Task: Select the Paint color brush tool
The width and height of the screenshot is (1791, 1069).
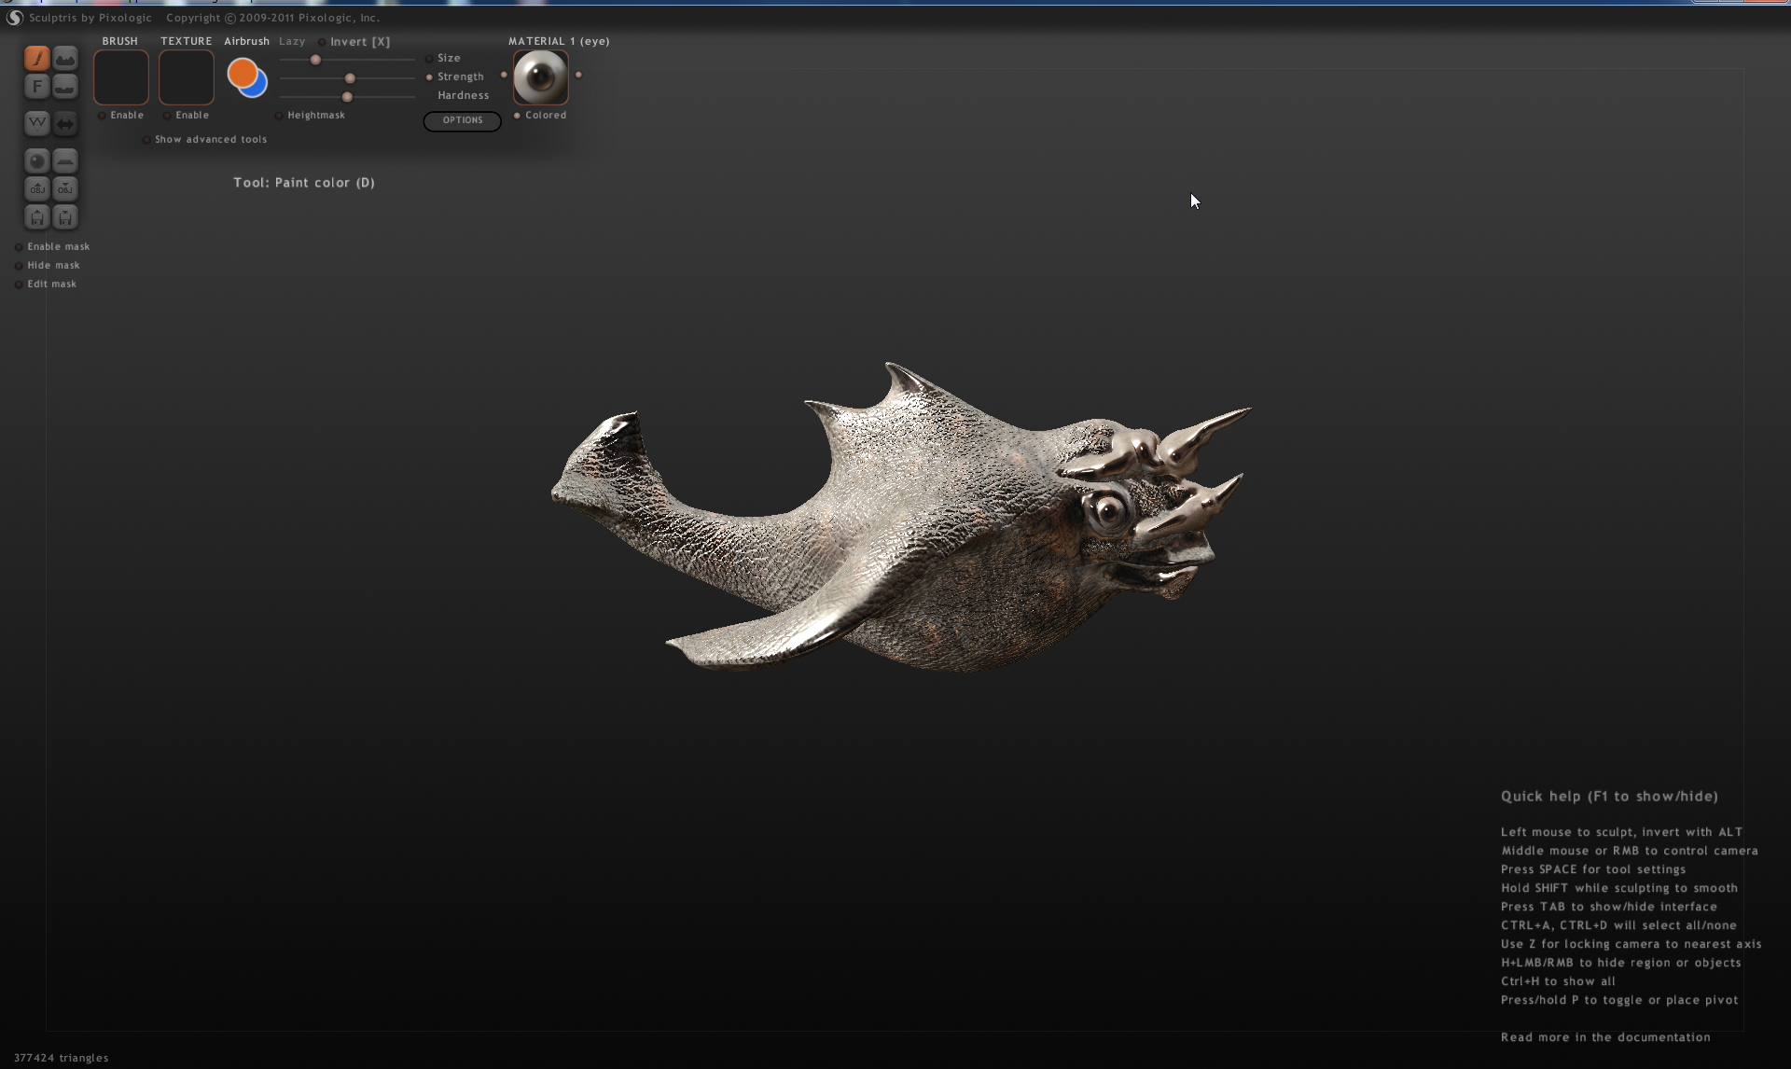Action: point(36,59)
